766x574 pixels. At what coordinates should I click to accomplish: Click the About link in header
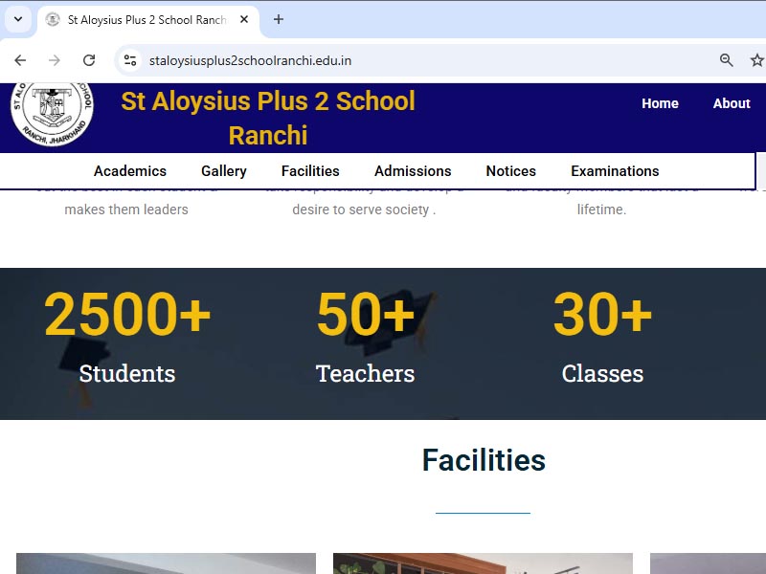(732, 103)
